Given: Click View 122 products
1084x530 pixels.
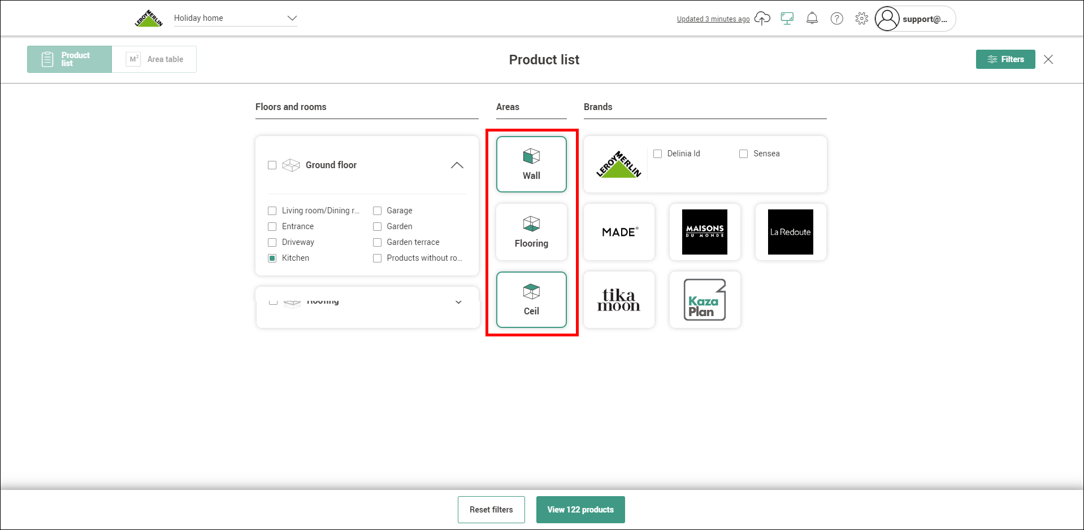Looking at the screenshot, I should pos(580,509).
